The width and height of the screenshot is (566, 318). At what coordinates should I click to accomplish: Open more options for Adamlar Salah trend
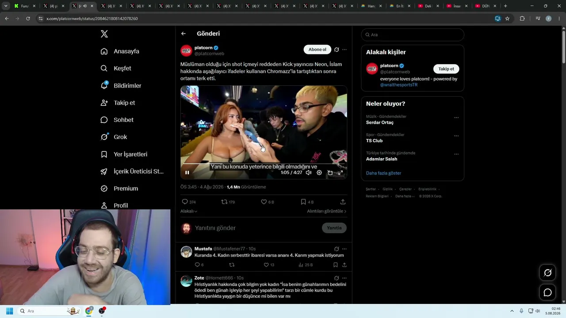(x=456, y=154)
